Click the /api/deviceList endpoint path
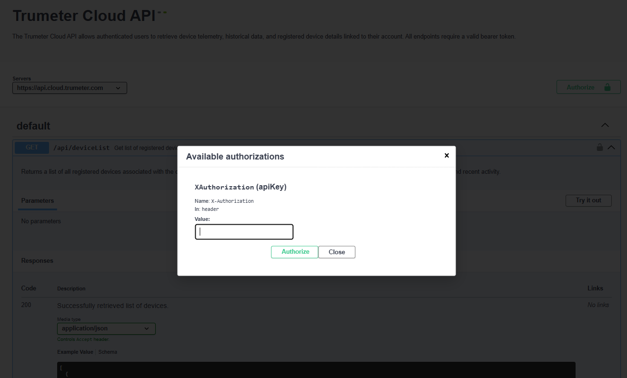Image resolution: width=627 pixels, height=378 pixels. click(x=82, y=148)
